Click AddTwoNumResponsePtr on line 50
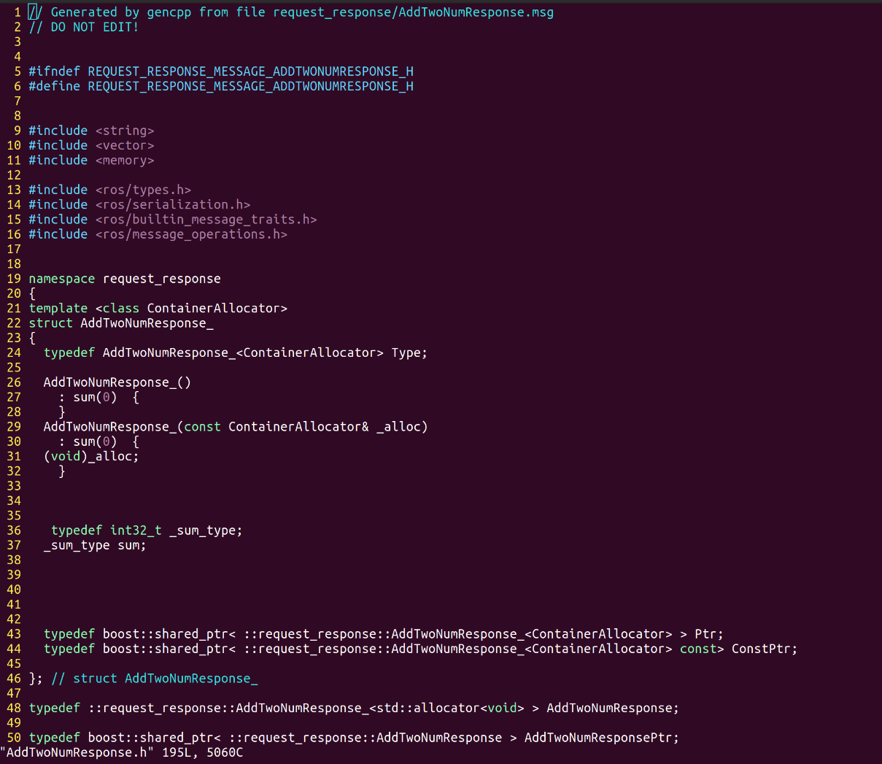 click(x=600, y=738)
